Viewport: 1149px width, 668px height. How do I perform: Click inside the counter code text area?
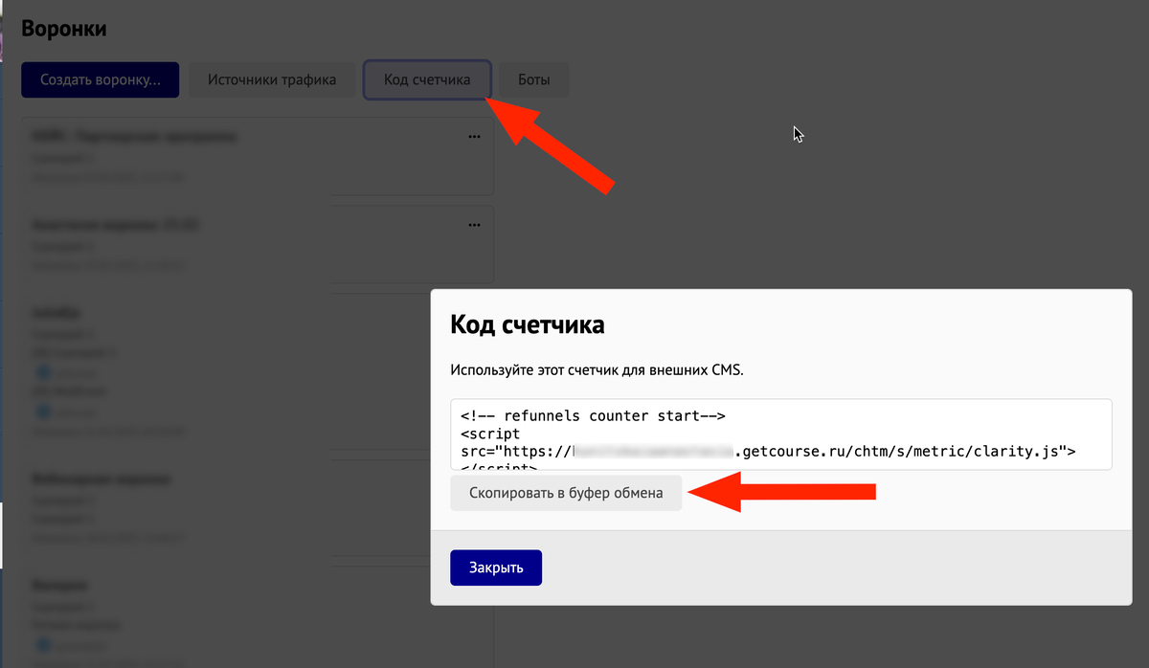click(780, 434)
